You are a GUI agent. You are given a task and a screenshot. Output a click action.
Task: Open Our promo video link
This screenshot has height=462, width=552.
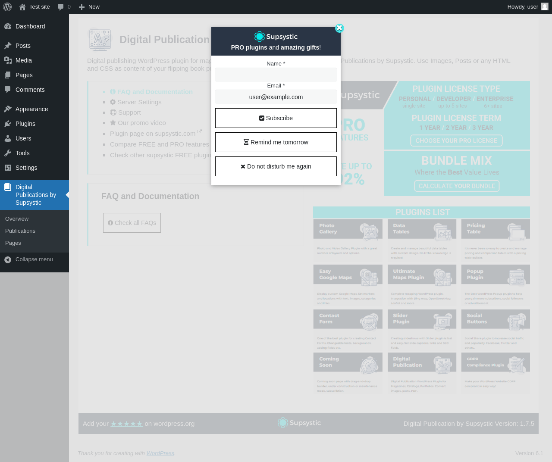138,123
